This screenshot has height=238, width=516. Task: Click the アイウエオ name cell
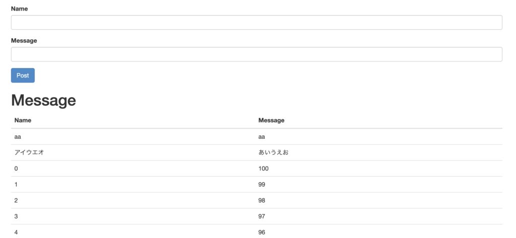133,152
